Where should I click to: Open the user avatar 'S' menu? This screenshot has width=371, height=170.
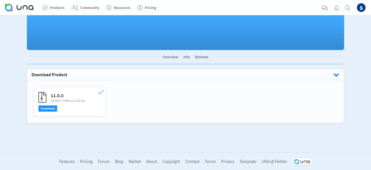361,8
